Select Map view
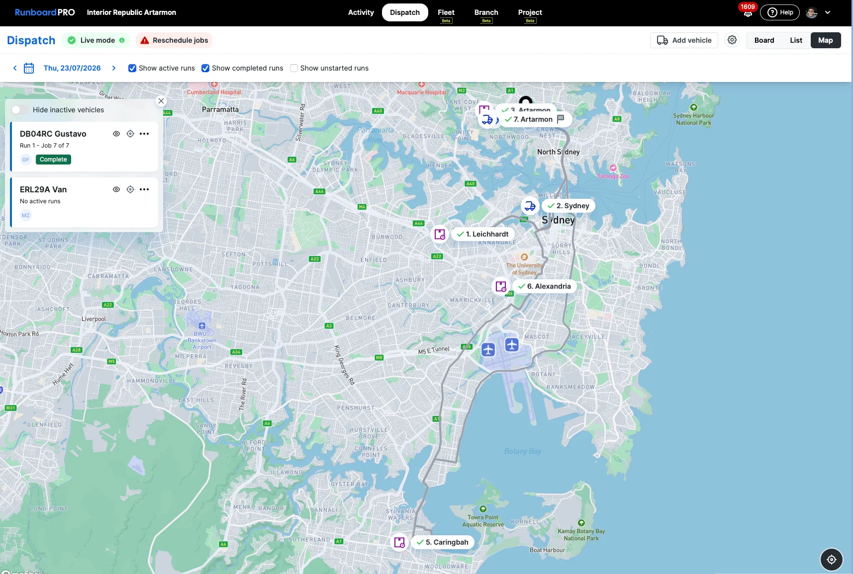Image resolution: width=853 pixels, height=574 pixels. coord(826,40)
